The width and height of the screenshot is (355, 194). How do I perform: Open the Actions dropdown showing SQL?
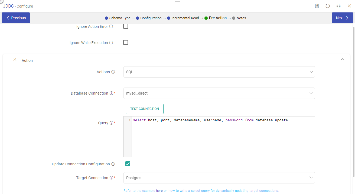(x=219, y=72)
